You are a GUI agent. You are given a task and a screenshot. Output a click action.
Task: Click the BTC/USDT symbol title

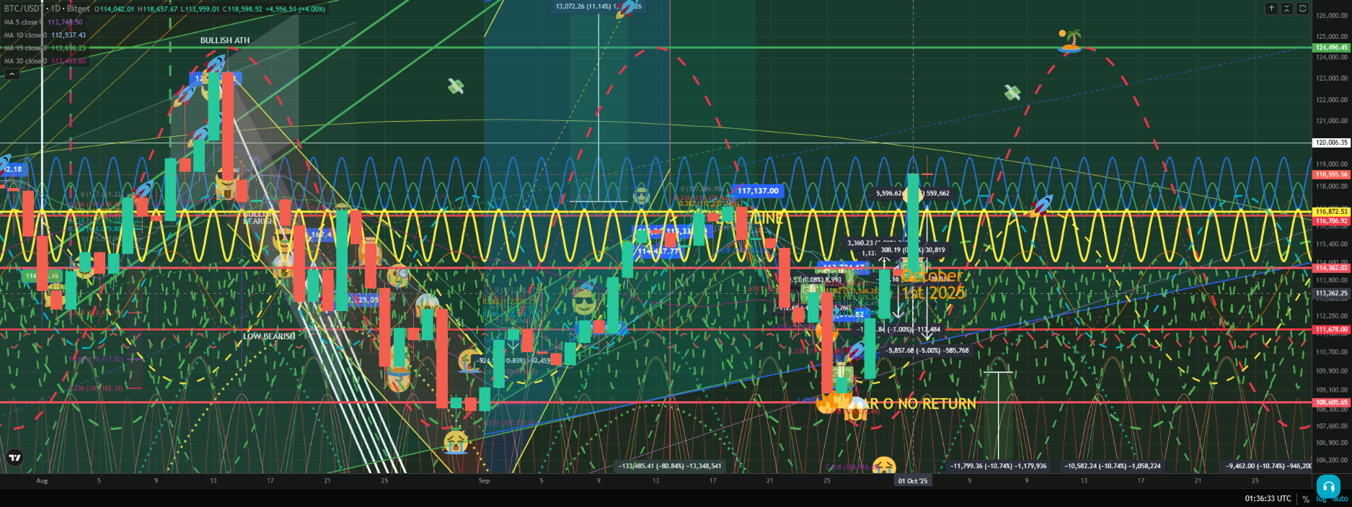pos(22,9)
